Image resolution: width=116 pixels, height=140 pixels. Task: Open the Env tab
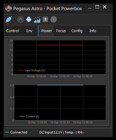(x=29, y=31)
